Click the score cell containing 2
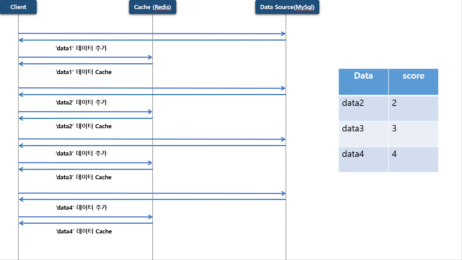Image resolution: width=462 pixels, height=260 pixels. pos(413,108)
